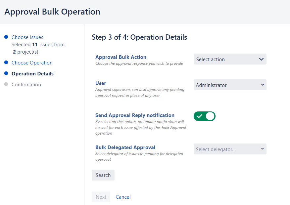The height and width of the screenshot is (205, 290).
Task: Click the bullet beside Operation Details step
Action: [x=6, y=73]
